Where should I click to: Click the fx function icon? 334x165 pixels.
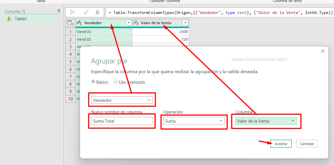[97, 12]
